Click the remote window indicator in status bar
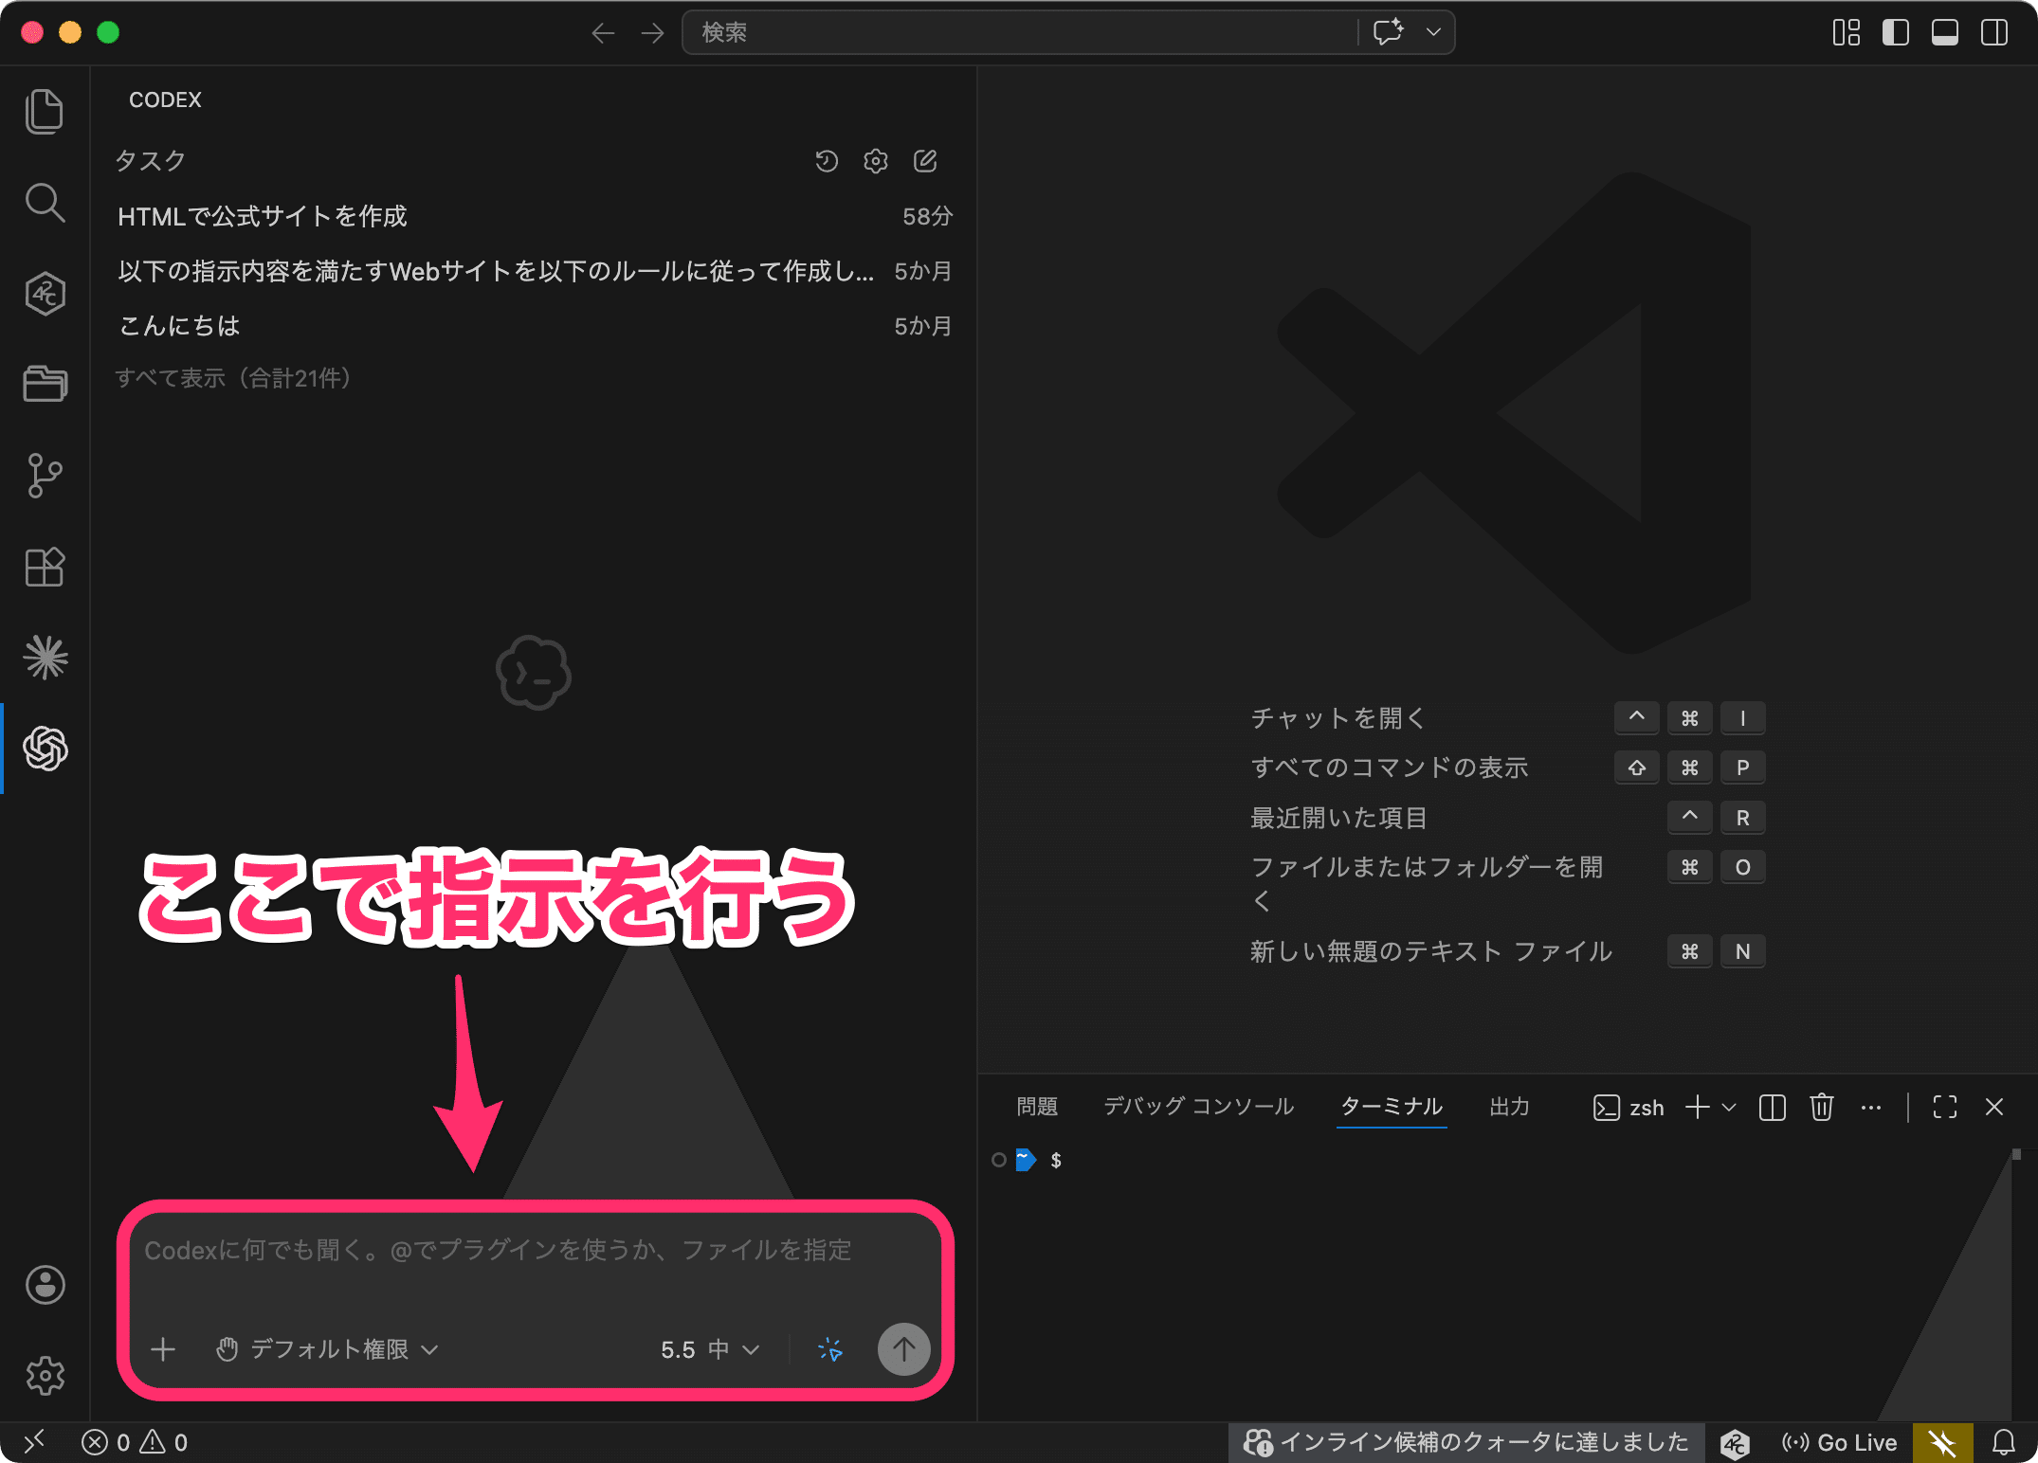The image size is (2038, 1463). tap(34, 1442)
